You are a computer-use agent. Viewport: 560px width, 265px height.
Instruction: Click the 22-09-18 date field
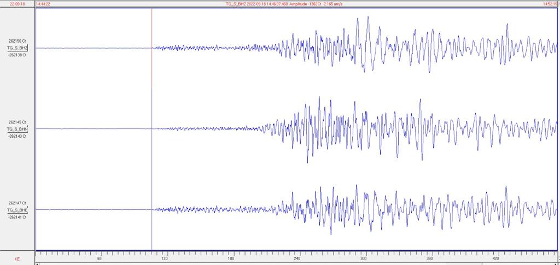(x=17, y=3)
